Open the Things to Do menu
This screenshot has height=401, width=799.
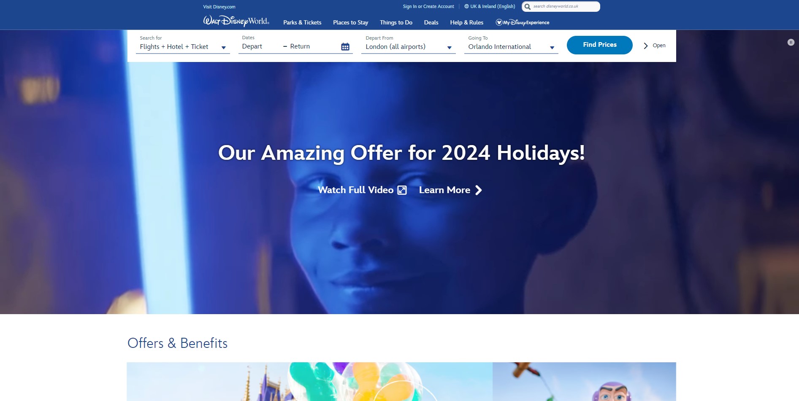pyautogui.click(x=396, y=22)
